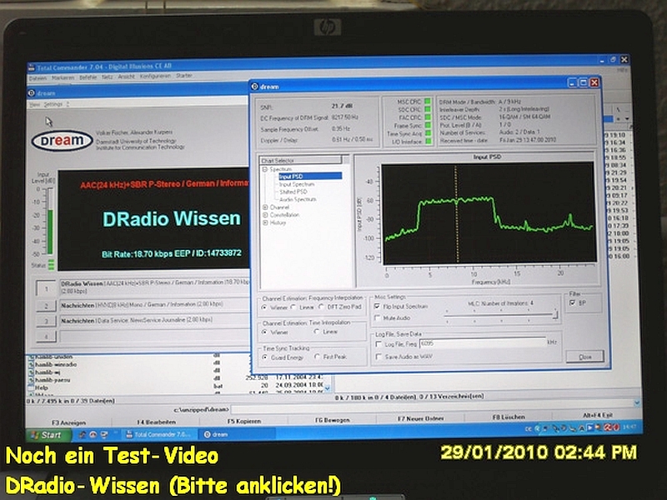Enable Save Audio as WAV checkbox

click(x=379, y=357)
